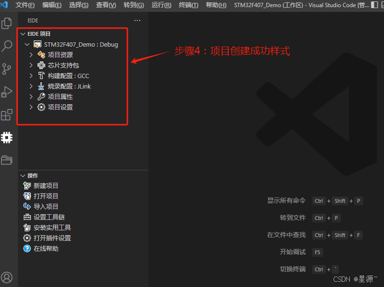Expand the 芯片支持包 node chevron

[x=31, y=65]
